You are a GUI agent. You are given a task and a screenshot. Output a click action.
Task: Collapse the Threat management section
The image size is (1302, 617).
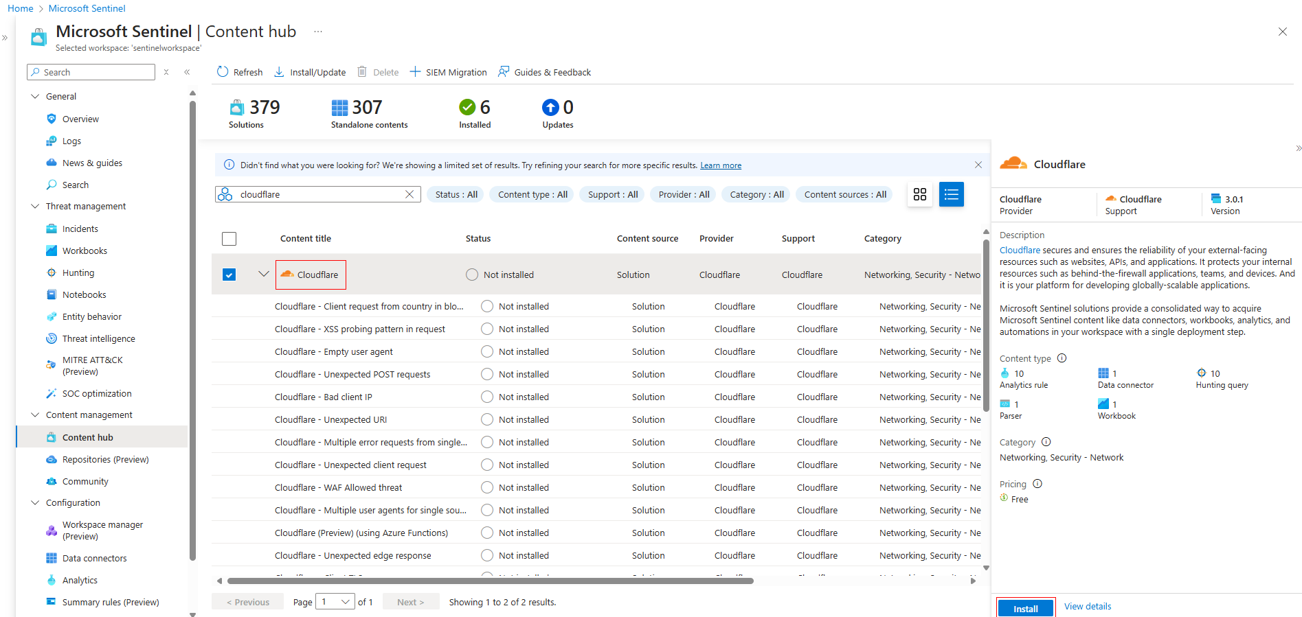[x=36, y=206]
